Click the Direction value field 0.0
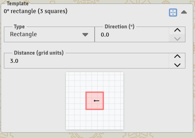195x138 pixels. click(x=132, y=35)
